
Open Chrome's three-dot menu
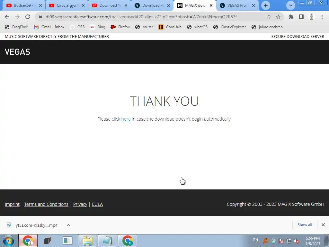322,17
